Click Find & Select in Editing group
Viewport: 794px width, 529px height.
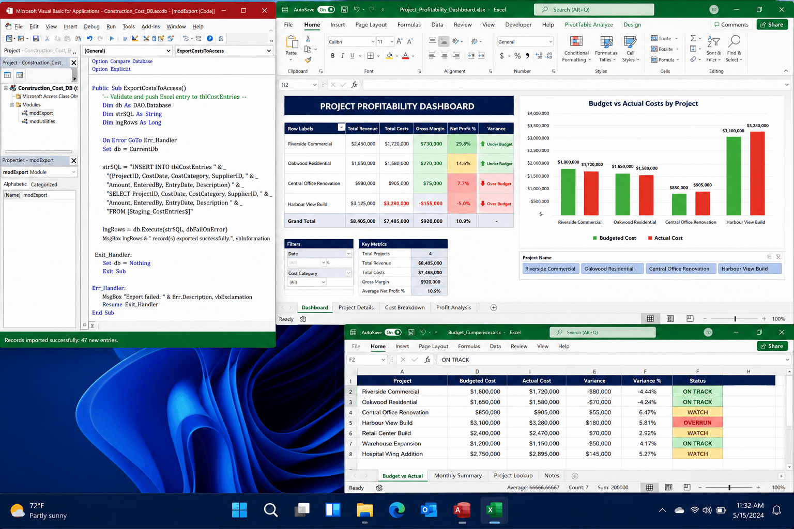click(x=734, y=49)
